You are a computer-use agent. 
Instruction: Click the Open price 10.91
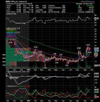19,6
